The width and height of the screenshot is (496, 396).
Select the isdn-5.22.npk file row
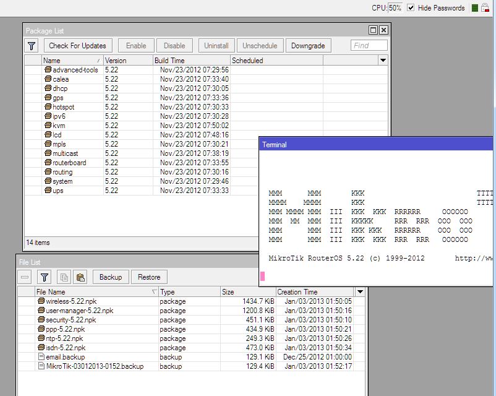pos(191,348)
